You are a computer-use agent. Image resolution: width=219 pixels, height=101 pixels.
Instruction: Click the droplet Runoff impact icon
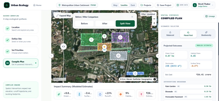pos(100,94)
